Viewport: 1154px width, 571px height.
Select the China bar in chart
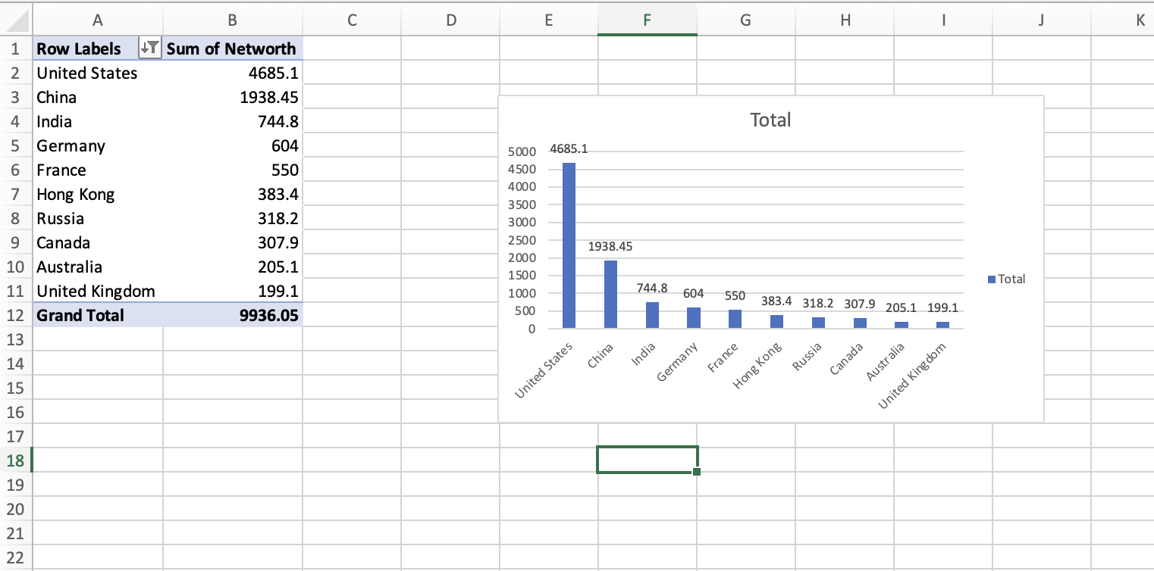pyautogui.click(x=610, y=294)
